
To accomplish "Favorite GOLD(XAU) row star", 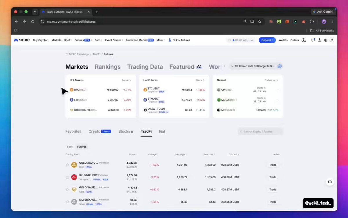I will tap(67, 165).
